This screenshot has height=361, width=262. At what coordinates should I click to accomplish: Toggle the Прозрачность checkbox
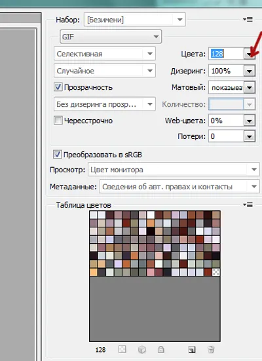(x=58, y=87)
